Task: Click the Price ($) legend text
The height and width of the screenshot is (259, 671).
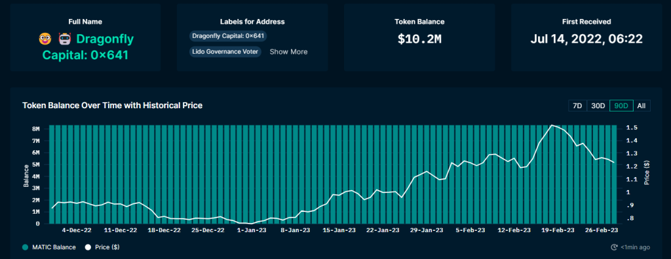Action: tap(108, 247)
